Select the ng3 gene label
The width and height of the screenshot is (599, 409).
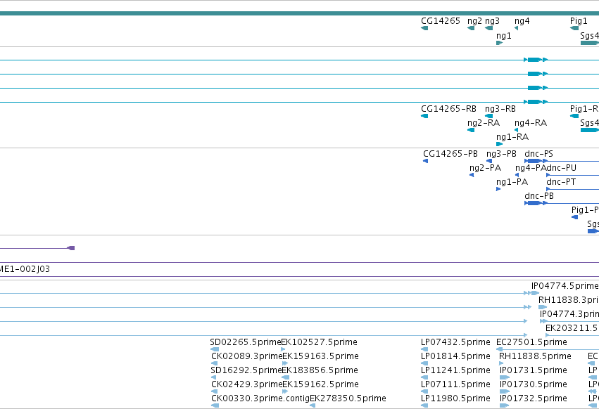click(492, 21)
